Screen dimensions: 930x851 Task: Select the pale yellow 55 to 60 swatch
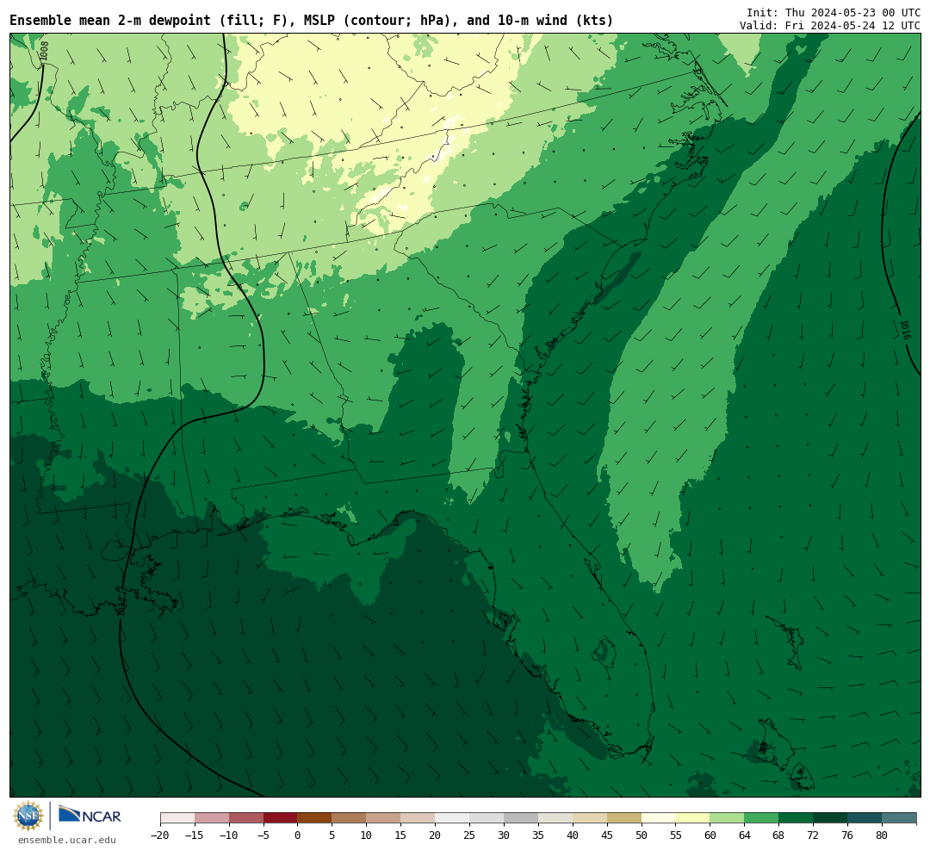pos(692,818)
